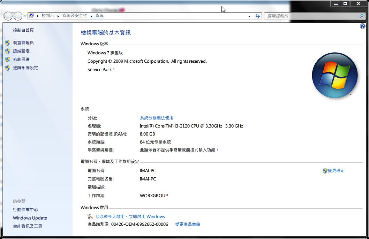Click the search magnifier icon
The image size is (369, 239).
point(362,16)
